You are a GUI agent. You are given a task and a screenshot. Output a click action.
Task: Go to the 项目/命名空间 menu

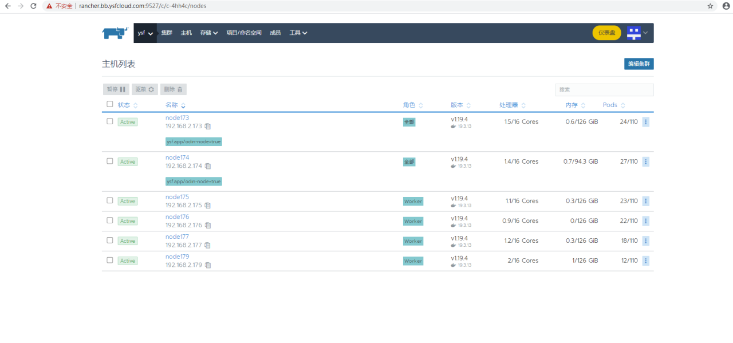click(x=244, y=33)
